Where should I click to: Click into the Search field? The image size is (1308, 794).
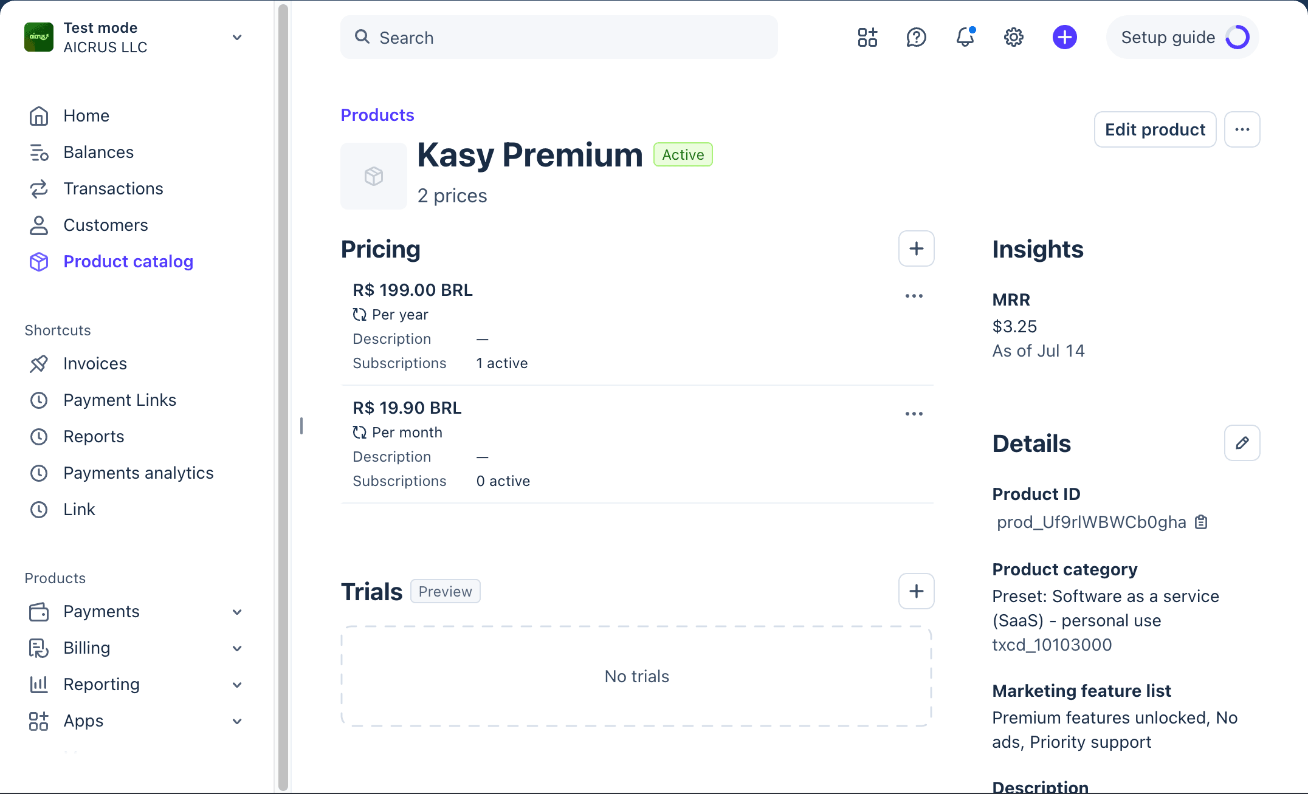click(x=559, y=38)
